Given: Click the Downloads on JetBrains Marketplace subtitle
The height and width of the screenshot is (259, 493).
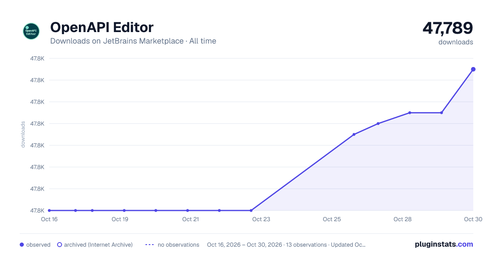Looking at the screenshot, I should coord(133,41).
